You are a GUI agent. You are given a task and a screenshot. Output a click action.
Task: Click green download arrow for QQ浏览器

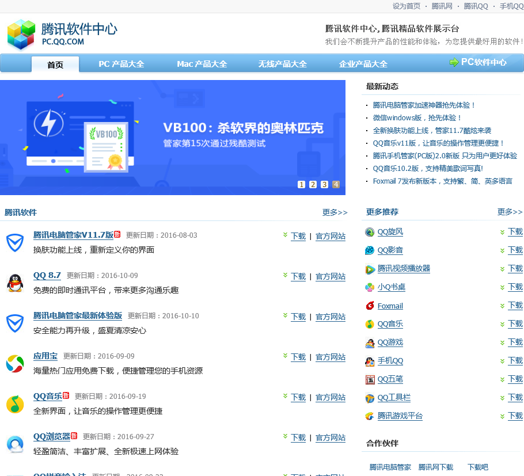coord(285,436)
